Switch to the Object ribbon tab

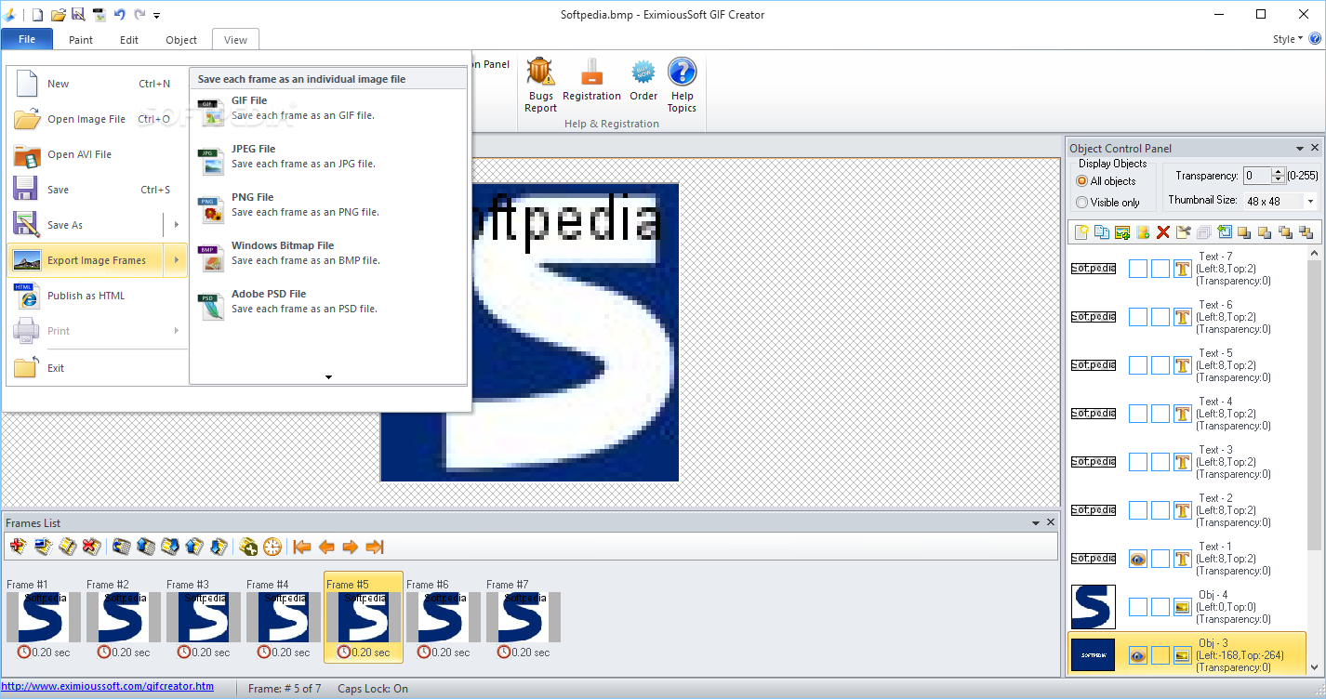(x=181, y=39)
